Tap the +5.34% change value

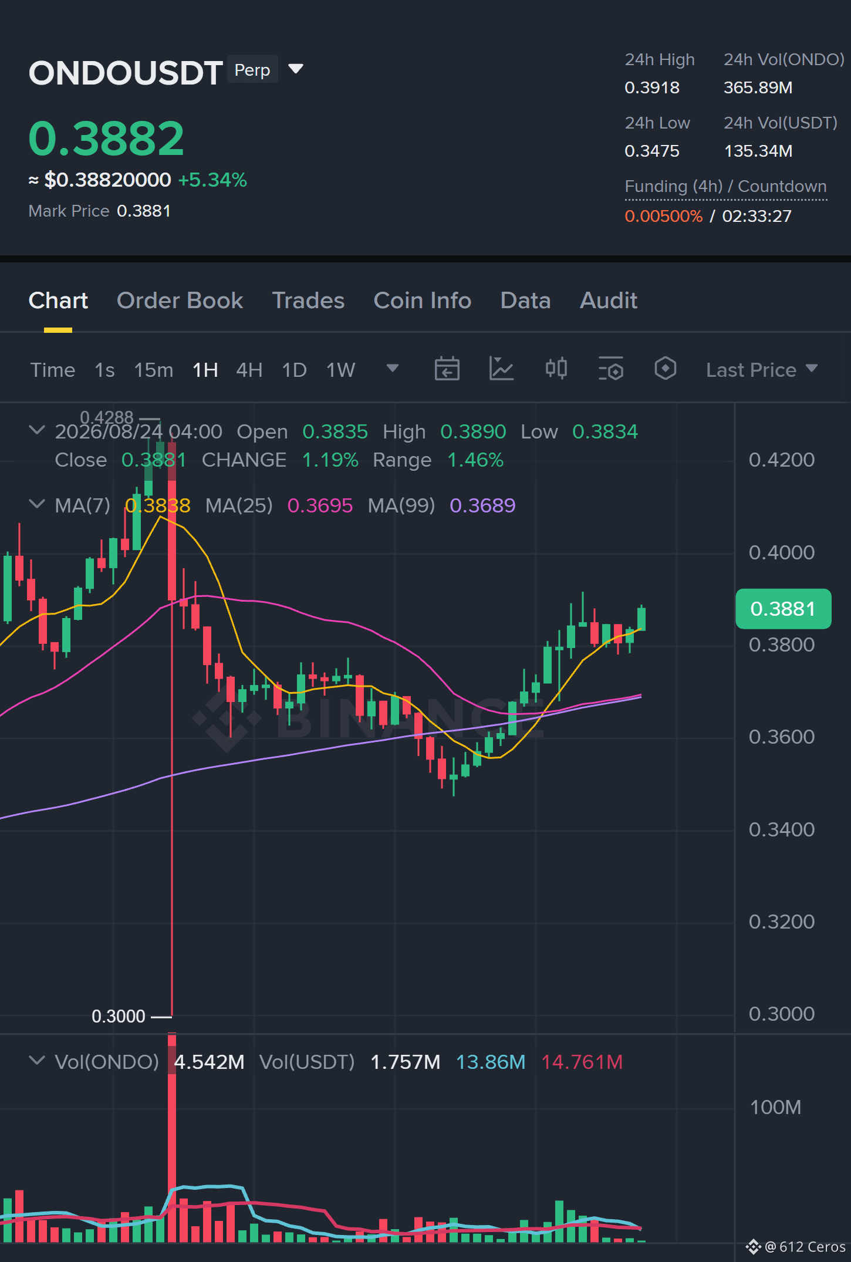pos(212,180)
